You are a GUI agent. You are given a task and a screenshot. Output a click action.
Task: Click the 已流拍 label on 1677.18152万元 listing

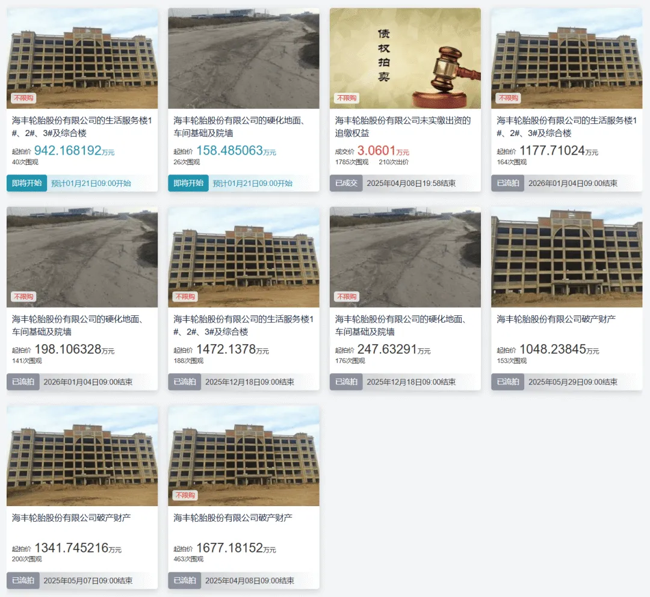tap(185, 580)
